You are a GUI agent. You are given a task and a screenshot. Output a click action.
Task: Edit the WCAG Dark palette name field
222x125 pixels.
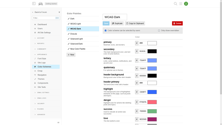(115, 17)
